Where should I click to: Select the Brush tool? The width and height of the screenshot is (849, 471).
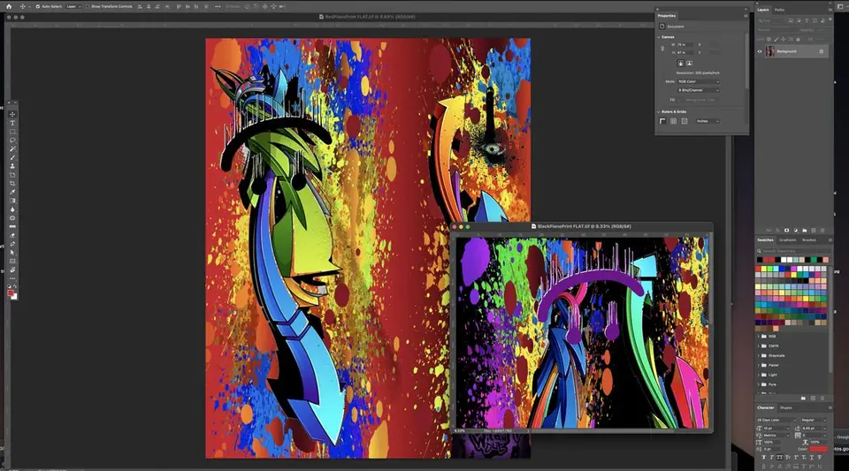(x=12, y=158)
